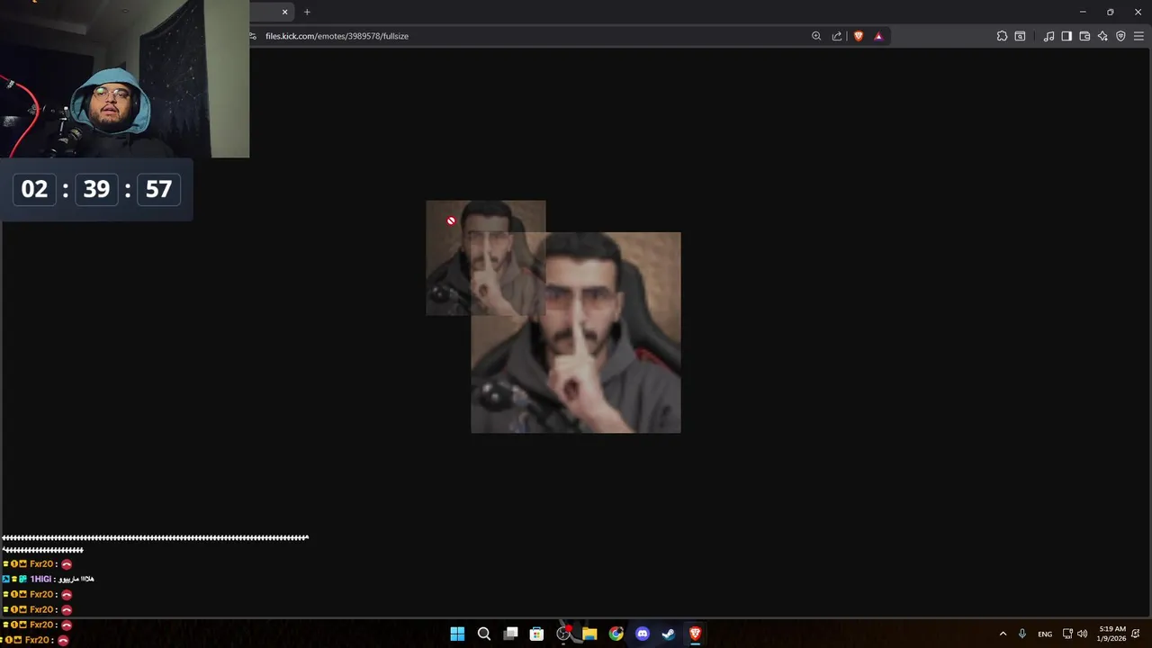
Task: Click the zoom magnifier icon in address bar
Action: (x=816, y=36)
